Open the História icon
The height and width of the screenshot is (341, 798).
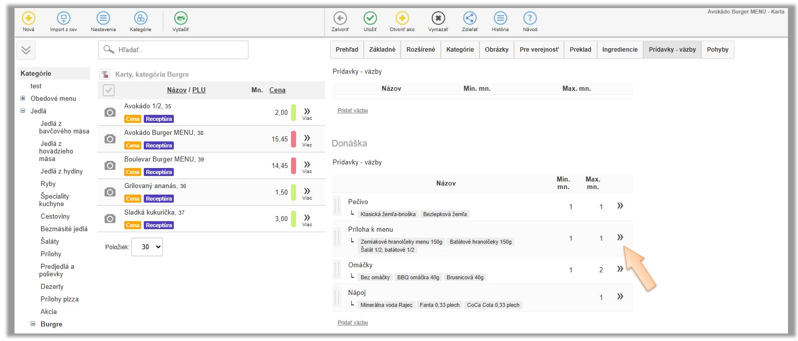tap(500, 19)
